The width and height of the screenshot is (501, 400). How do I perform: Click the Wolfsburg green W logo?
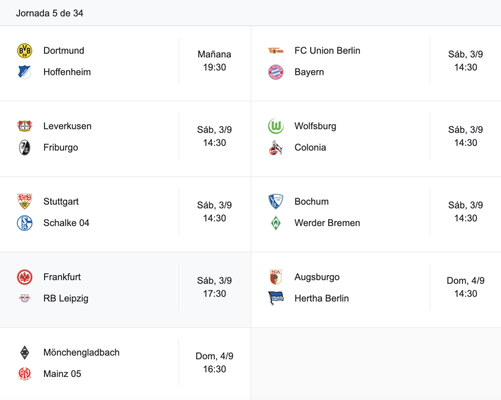click(276, 126)
